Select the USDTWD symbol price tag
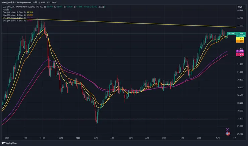The height and width of the screenshot is (146, 248). pos(232,34)
